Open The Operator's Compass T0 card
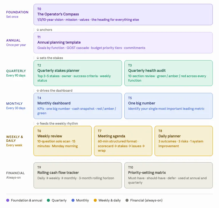Screen dimensions: 219x208 click(123, 15)
